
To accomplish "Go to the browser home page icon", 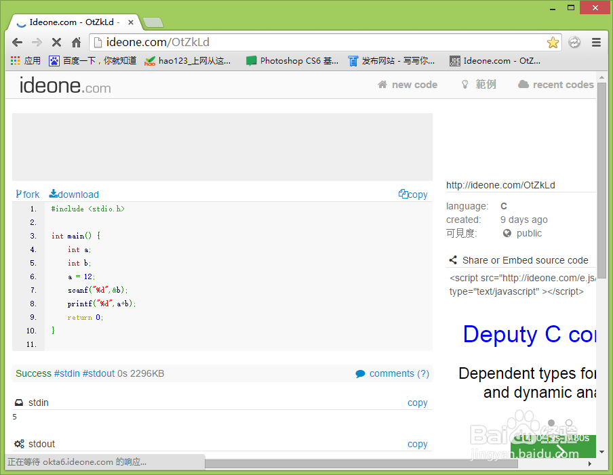I will point(76,42).
